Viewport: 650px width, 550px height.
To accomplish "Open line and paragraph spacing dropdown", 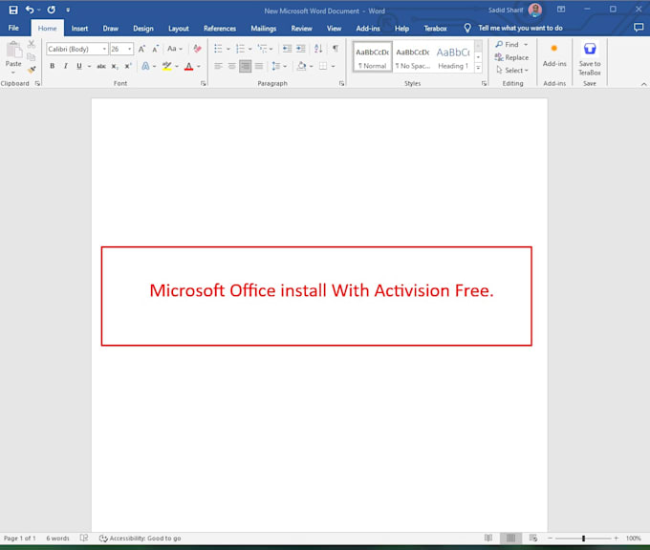I will (x=285, y=66).
